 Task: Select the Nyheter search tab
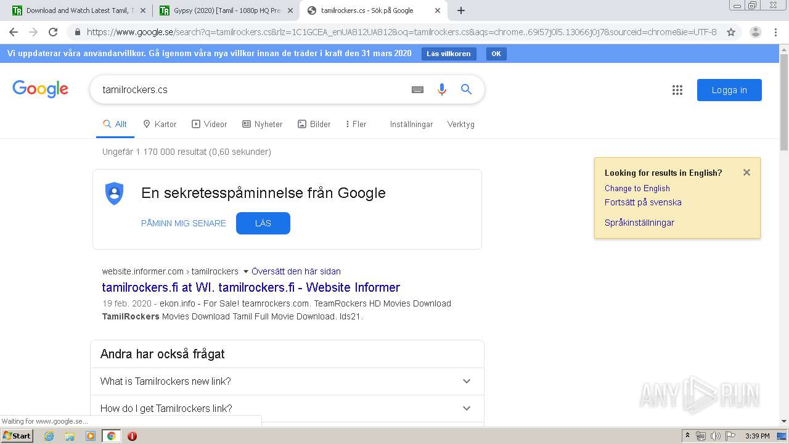[263, 124]
